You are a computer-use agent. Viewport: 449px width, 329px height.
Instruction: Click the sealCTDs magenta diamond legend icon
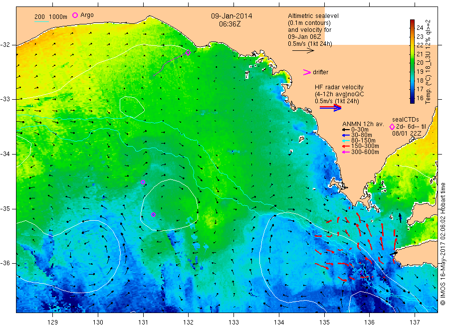tap(392, 127)
